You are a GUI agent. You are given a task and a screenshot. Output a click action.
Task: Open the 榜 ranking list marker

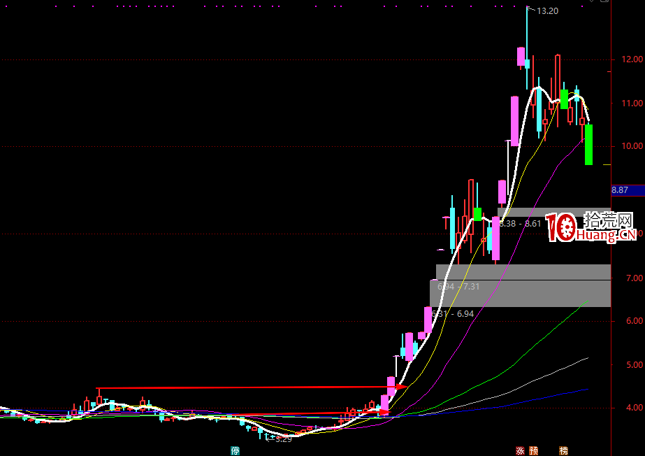click(564, 450)
